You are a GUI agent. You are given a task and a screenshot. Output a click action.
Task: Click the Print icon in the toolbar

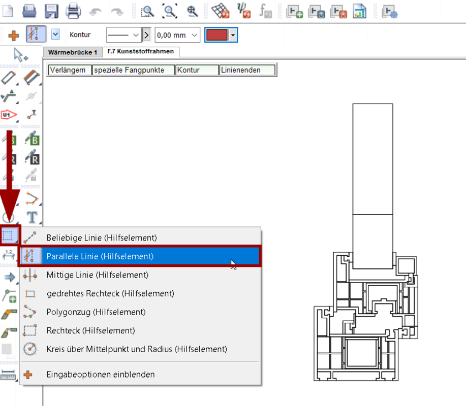point(74,11)
